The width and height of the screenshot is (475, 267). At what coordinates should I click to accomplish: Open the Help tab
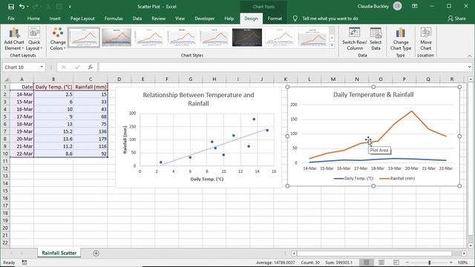229,19
